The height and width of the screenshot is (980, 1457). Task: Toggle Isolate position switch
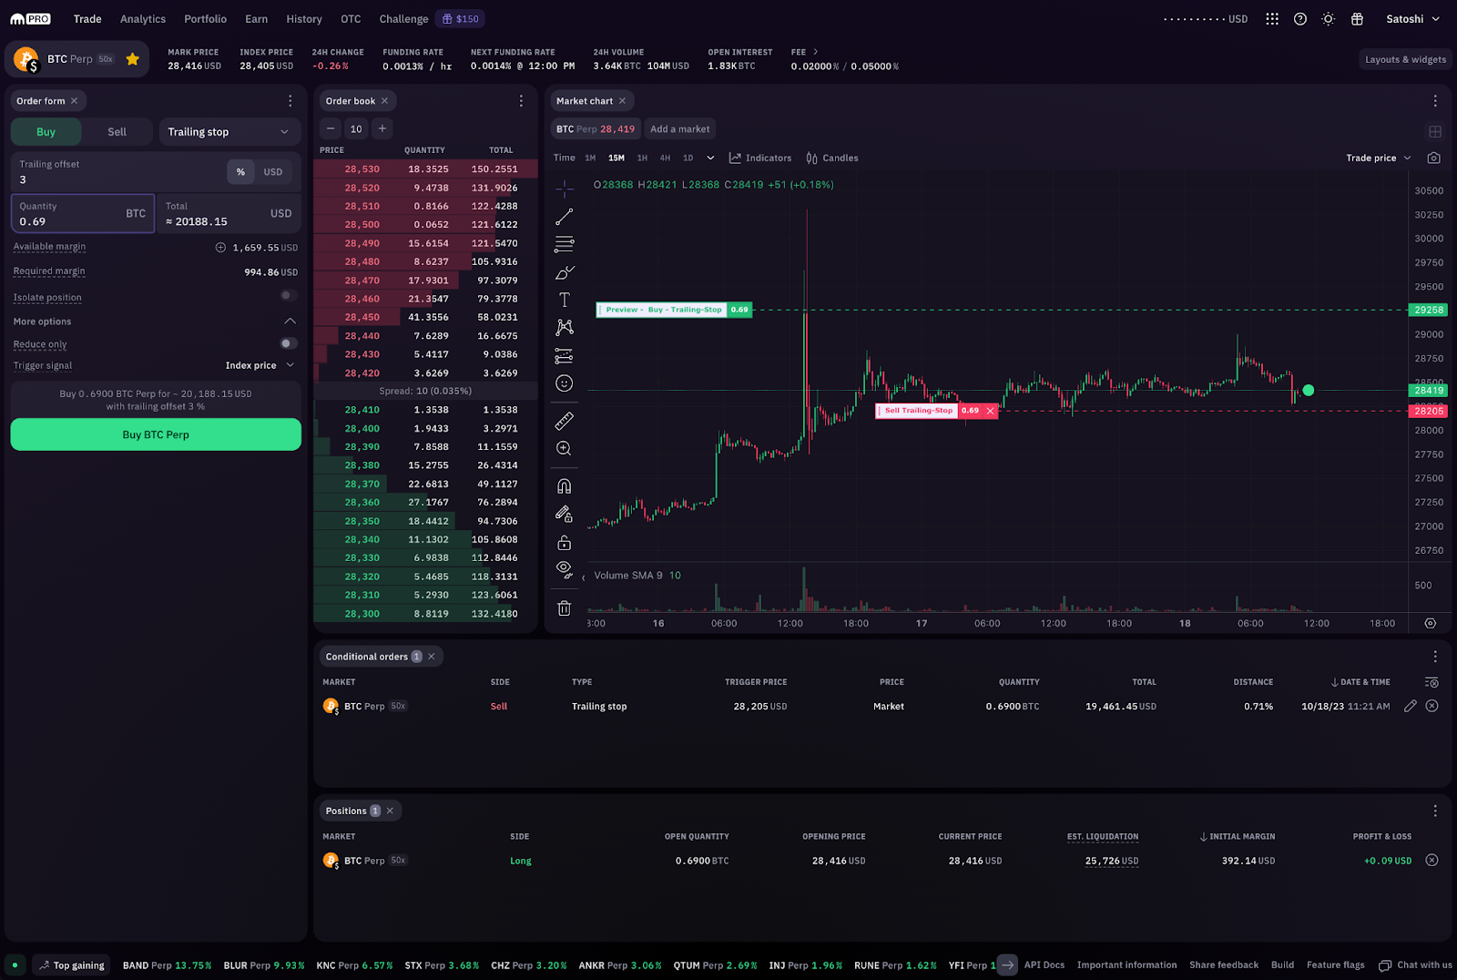tap(288, 295)
